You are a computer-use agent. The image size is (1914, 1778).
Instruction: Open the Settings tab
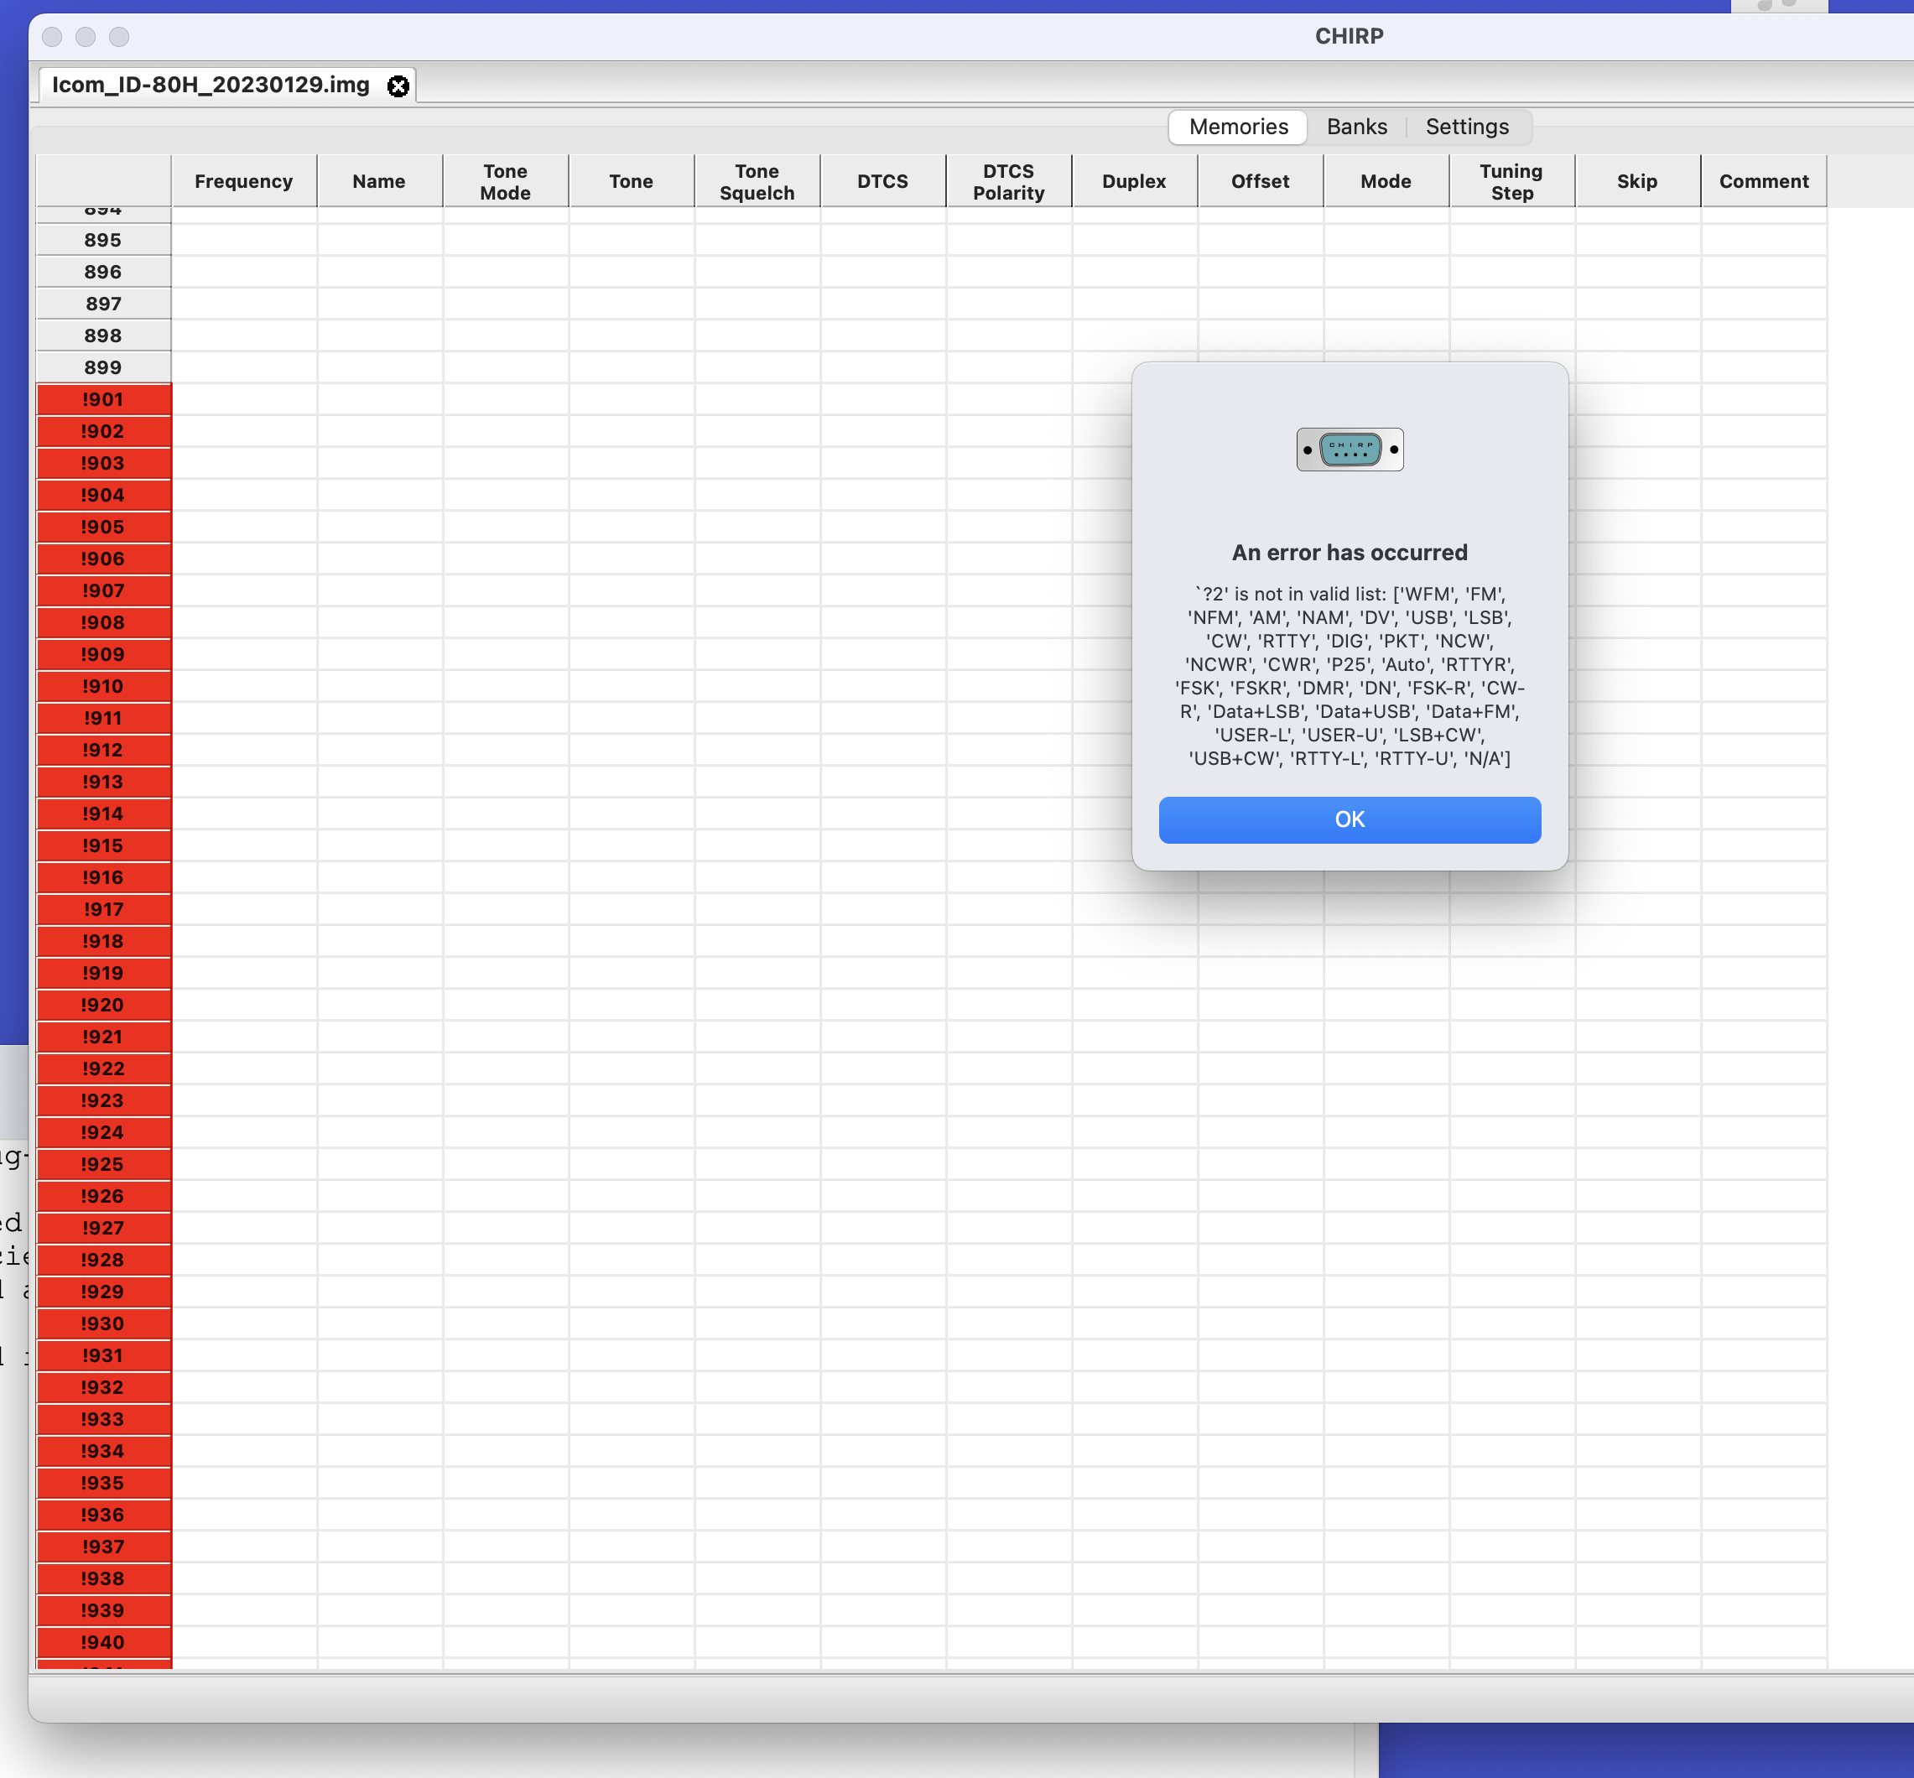pyautogui.click(x=1467, y=127)
